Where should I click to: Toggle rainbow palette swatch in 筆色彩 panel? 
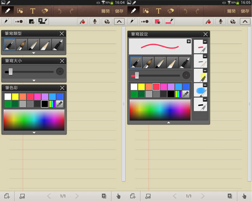point(52,104)
